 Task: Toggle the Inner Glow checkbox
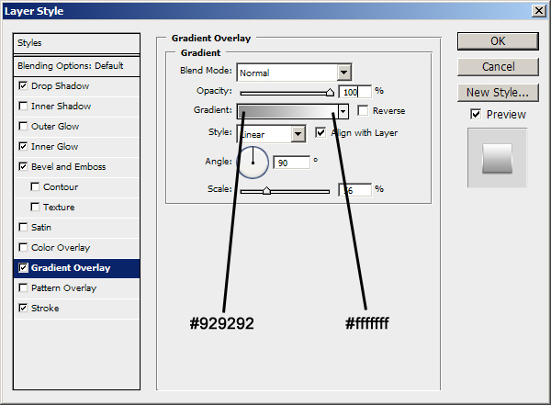pos(23,146)
